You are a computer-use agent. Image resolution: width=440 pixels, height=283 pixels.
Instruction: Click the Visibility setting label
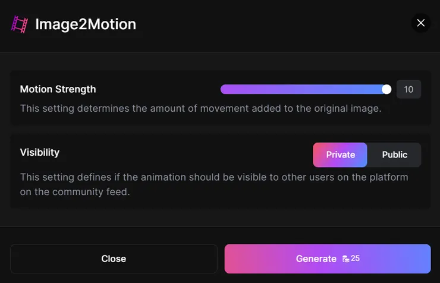tap(40, 152)
